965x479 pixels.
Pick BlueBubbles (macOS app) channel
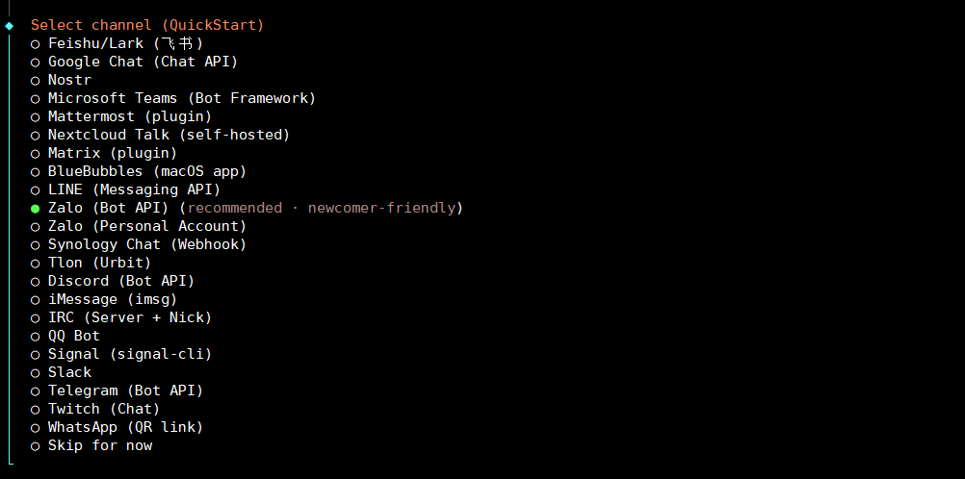pyautogui.click(x=146, y=171)
